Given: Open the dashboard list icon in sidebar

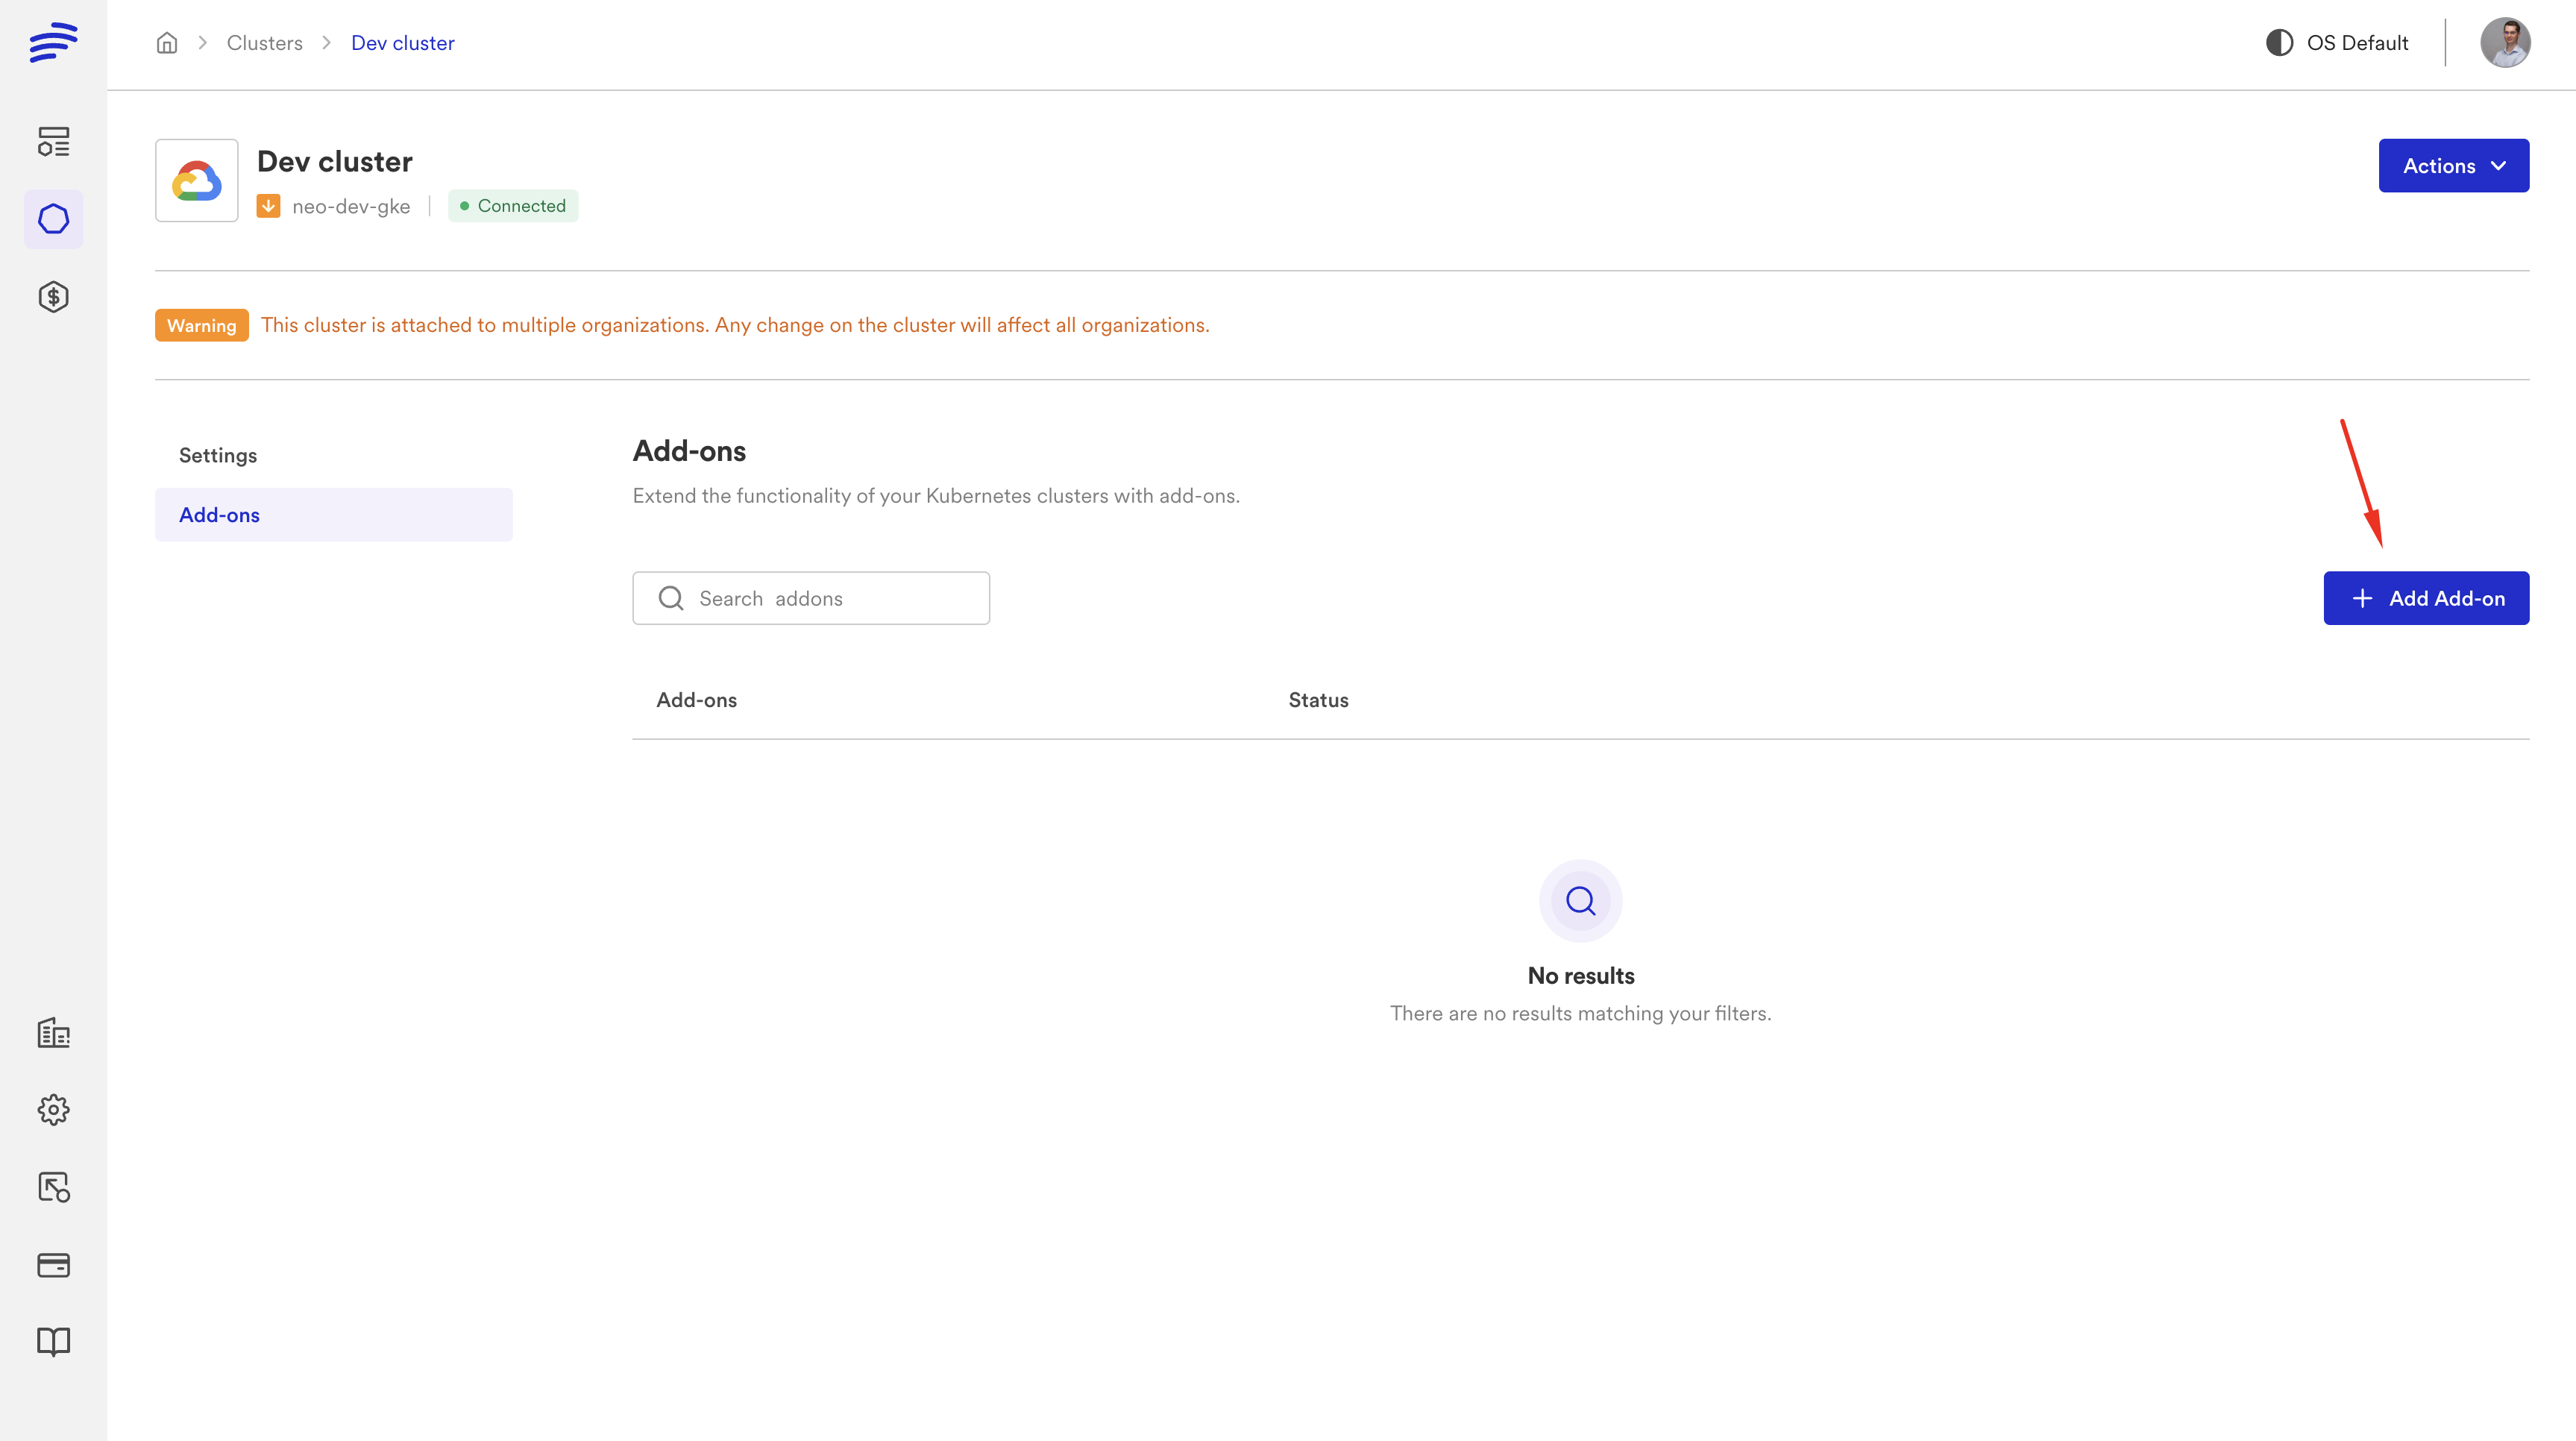Looking at the screenshot, I should pos(53,141).
